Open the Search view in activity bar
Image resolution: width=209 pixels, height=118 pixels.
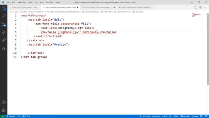[x=4, y=16]
